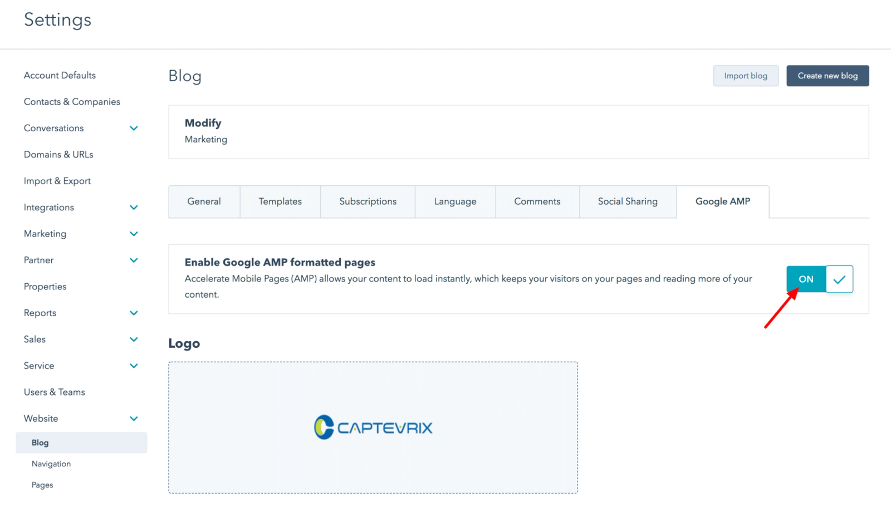Click the Create new blog button
This screenshot has width=891, height=508.
[x=828, y=76]
